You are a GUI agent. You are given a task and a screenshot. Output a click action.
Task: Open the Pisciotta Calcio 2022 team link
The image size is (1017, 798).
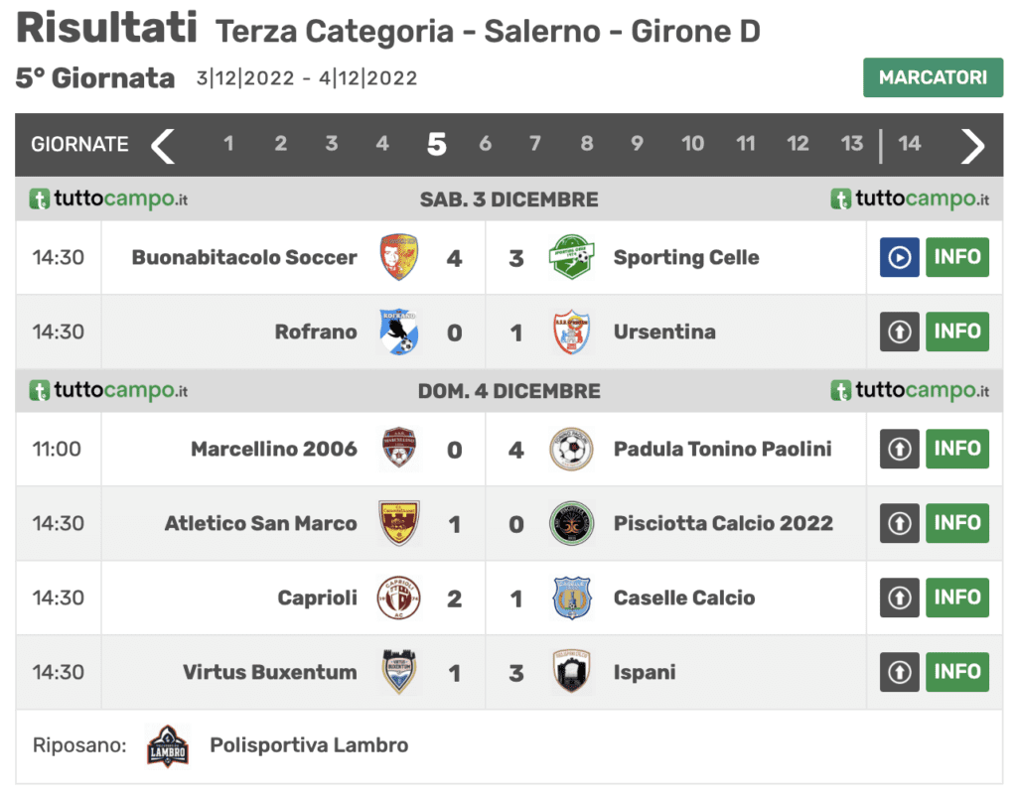point(723,523)
